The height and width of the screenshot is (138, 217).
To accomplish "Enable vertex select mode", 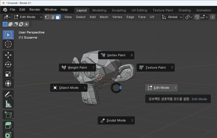I will tap(47, 17).
